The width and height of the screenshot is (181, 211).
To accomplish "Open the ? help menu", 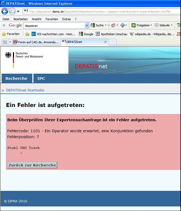I will 76,19.
